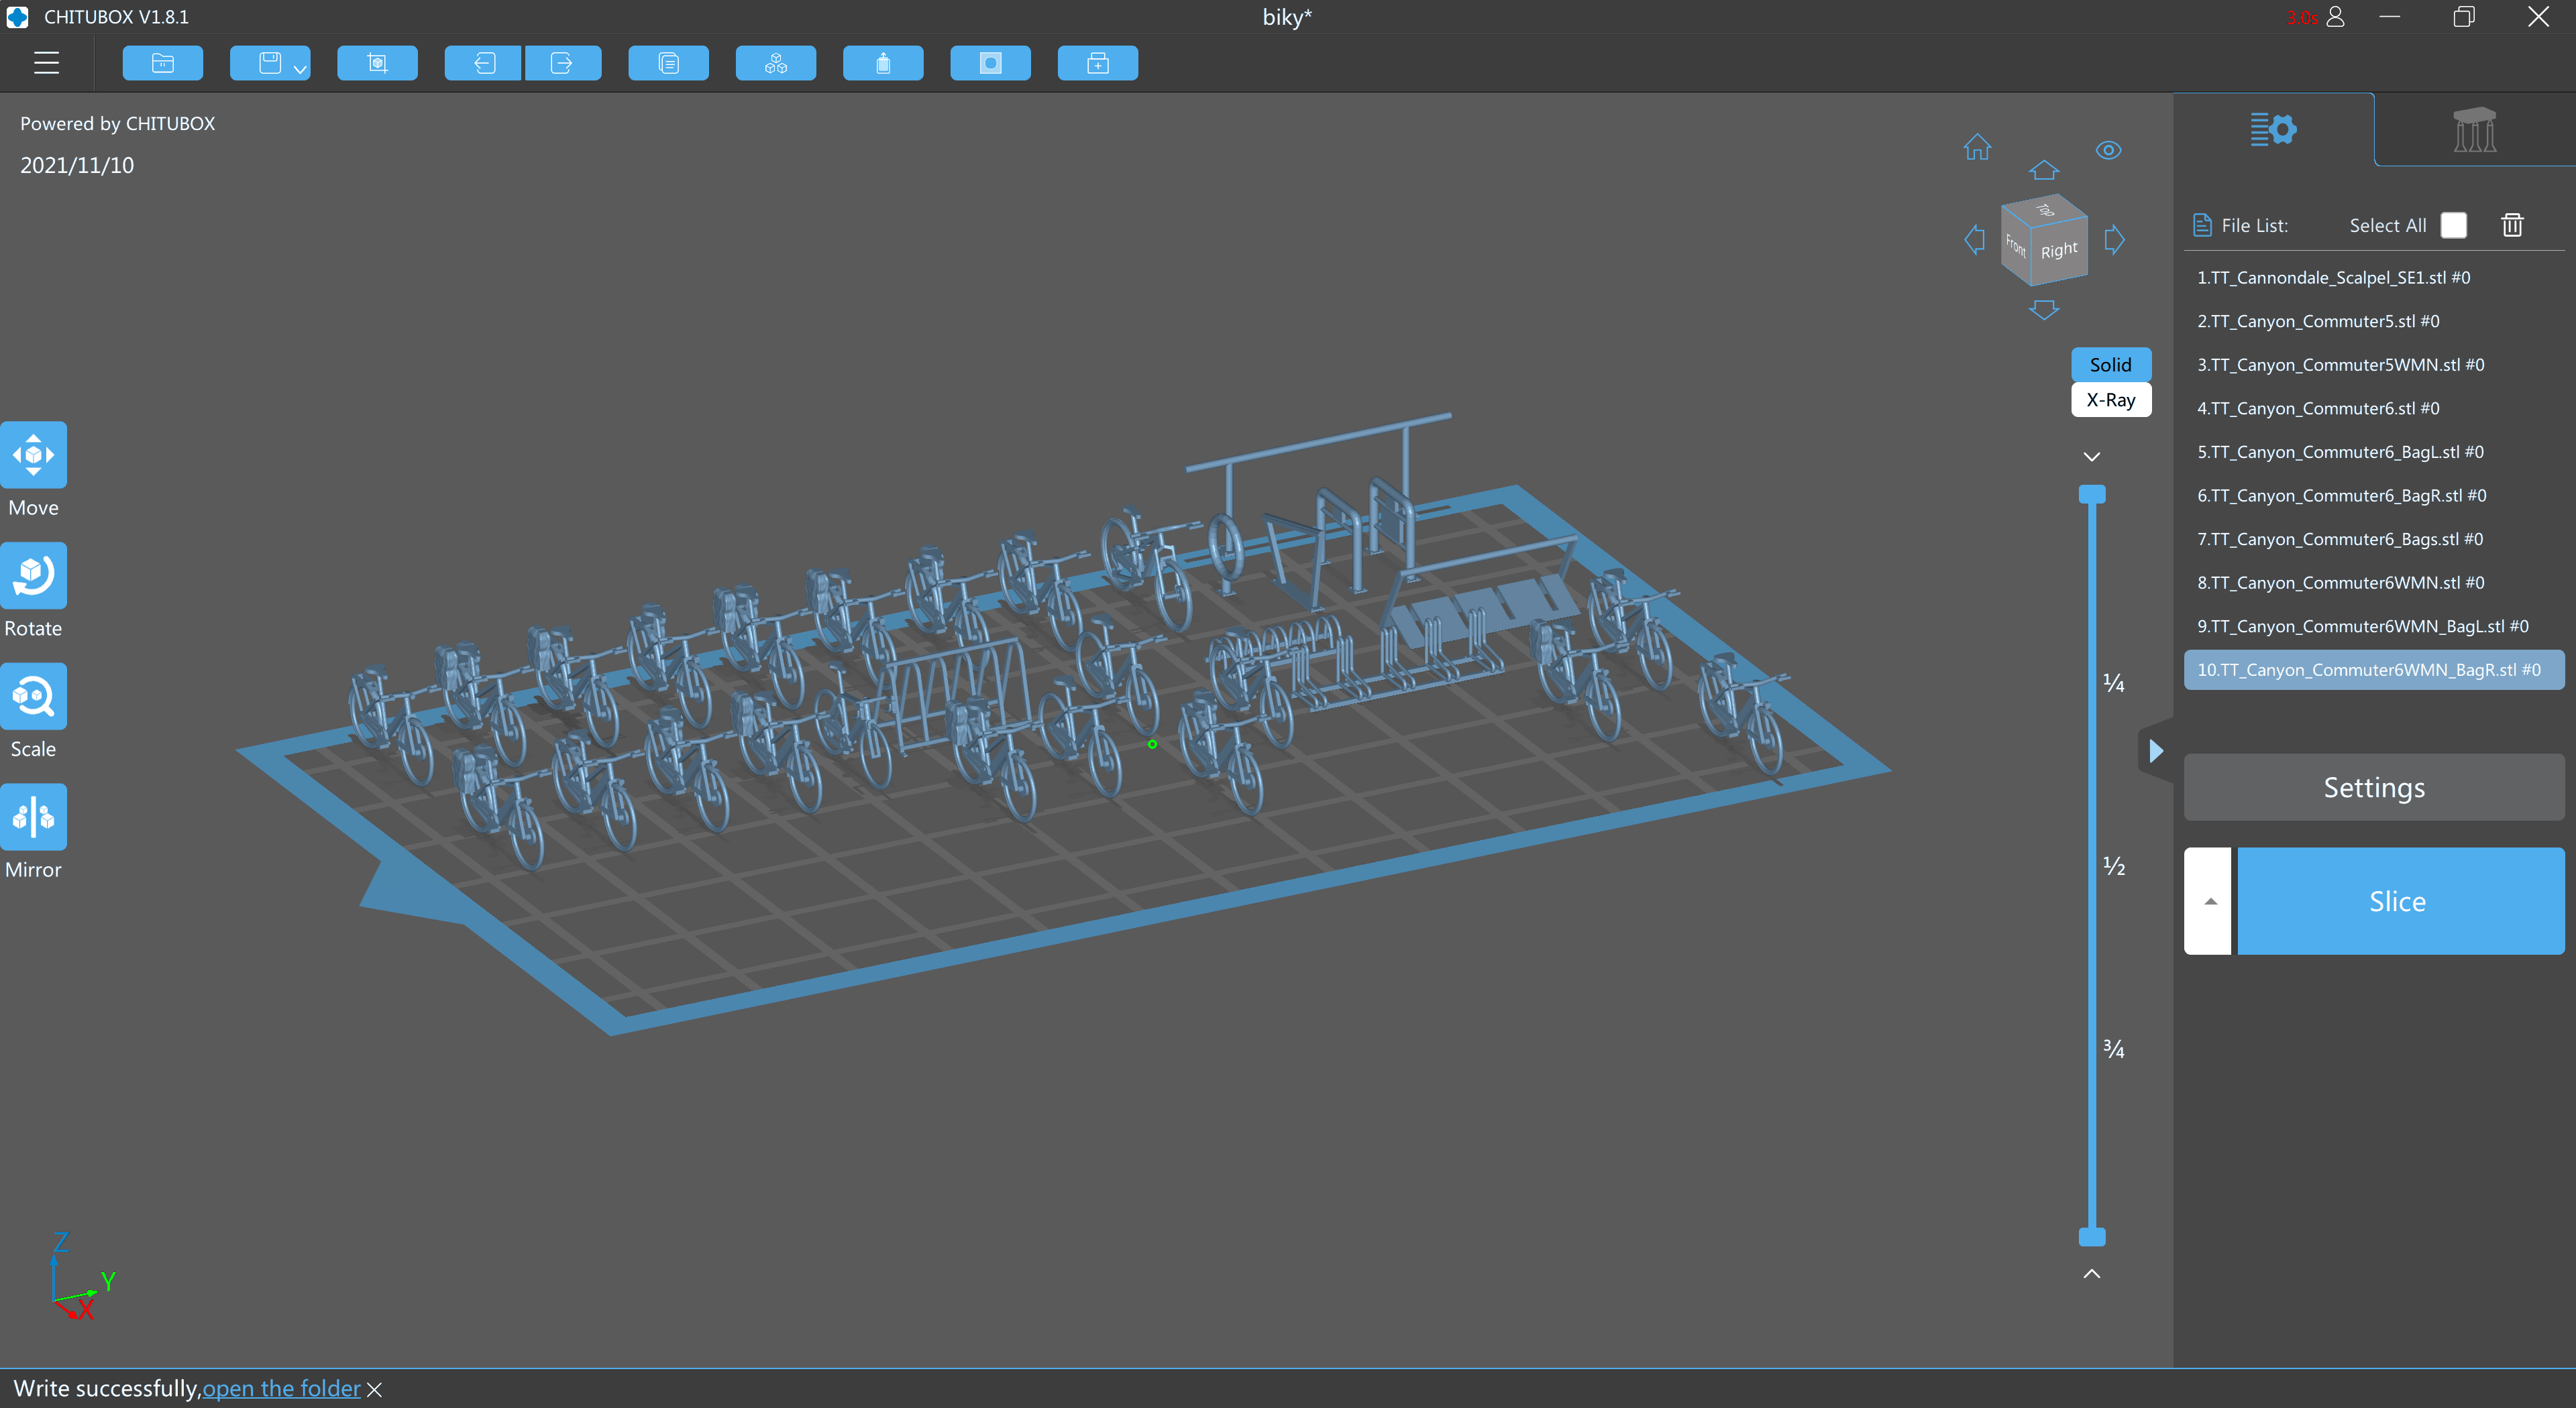Collapse the right side panel arrow
The height and width of the screenshot is (1408, 2576).
coord(2156,750)
